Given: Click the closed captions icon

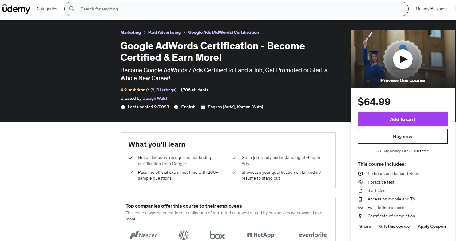Looking at the screenshot, I should [x=203, y=107].
